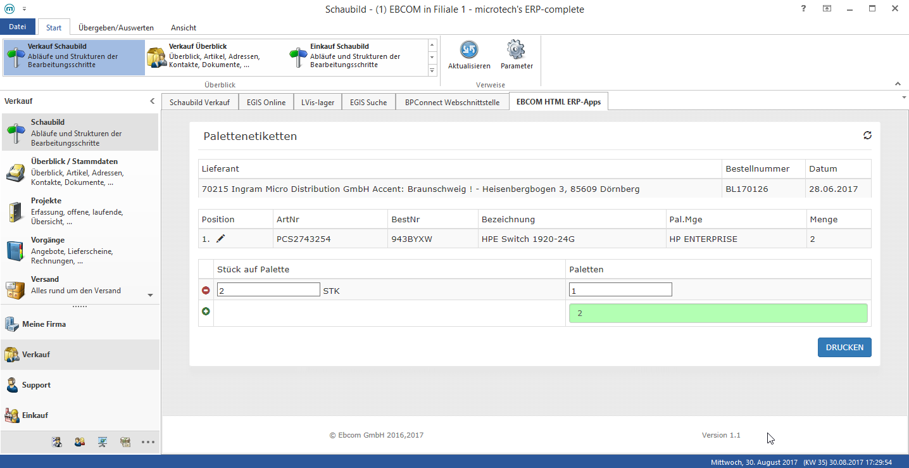Click article number PCS2743254
The width and height of the screenshot is (909, 468).
pos(304,239)
